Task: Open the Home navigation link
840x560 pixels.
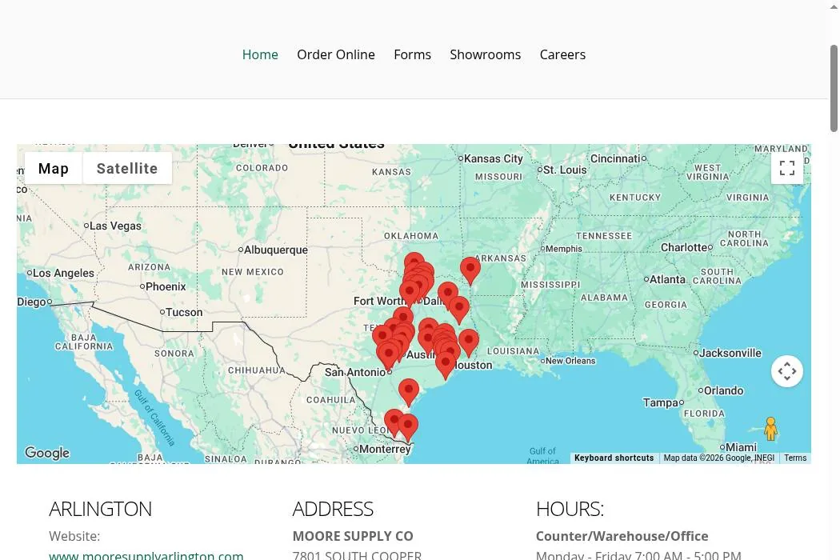Action: 260,54
